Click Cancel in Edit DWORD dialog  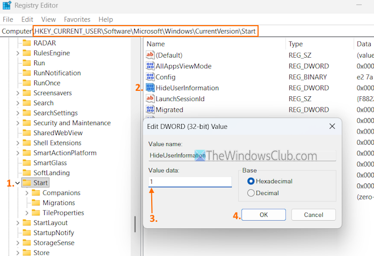pyautogui.click(x=314, y=215)
